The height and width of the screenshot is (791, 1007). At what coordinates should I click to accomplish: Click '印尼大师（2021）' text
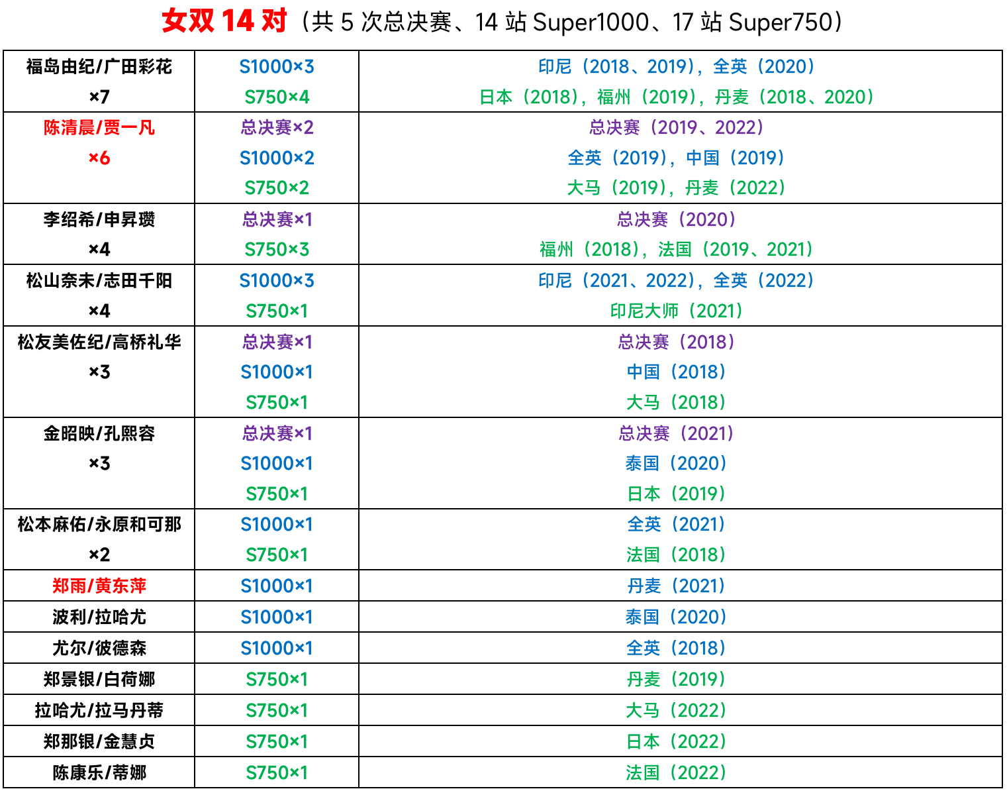(677, 311)
